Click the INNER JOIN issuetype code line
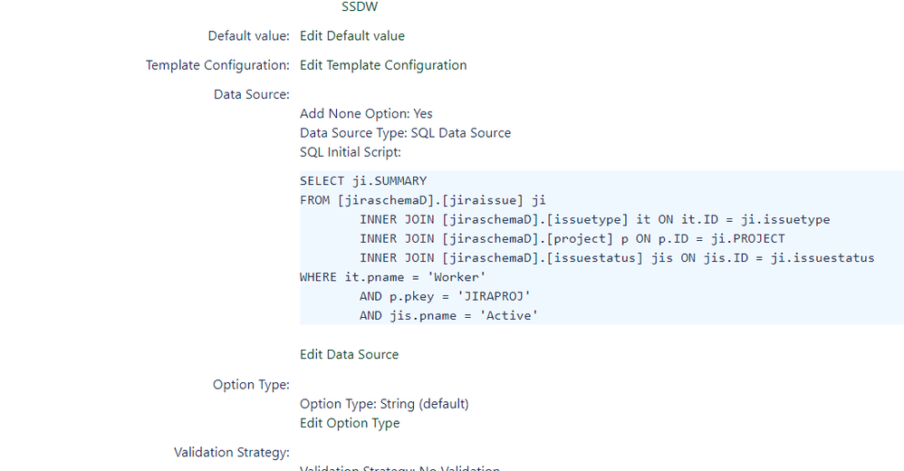The width and height of the screenshot is (904, 471). [595, 219]
